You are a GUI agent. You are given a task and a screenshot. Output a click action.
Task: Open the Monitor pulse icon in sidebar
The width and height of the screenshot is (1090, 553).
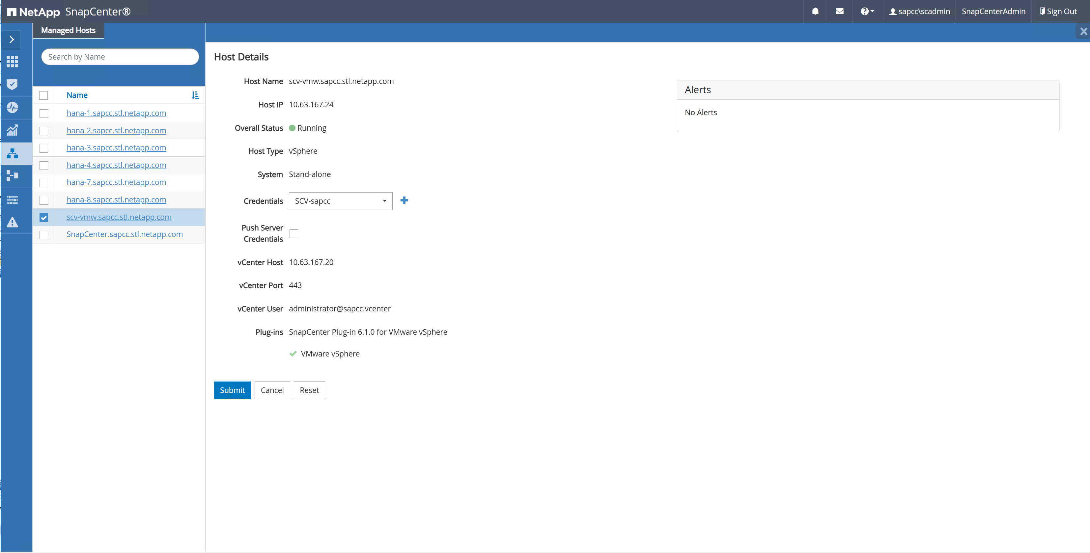12,107
